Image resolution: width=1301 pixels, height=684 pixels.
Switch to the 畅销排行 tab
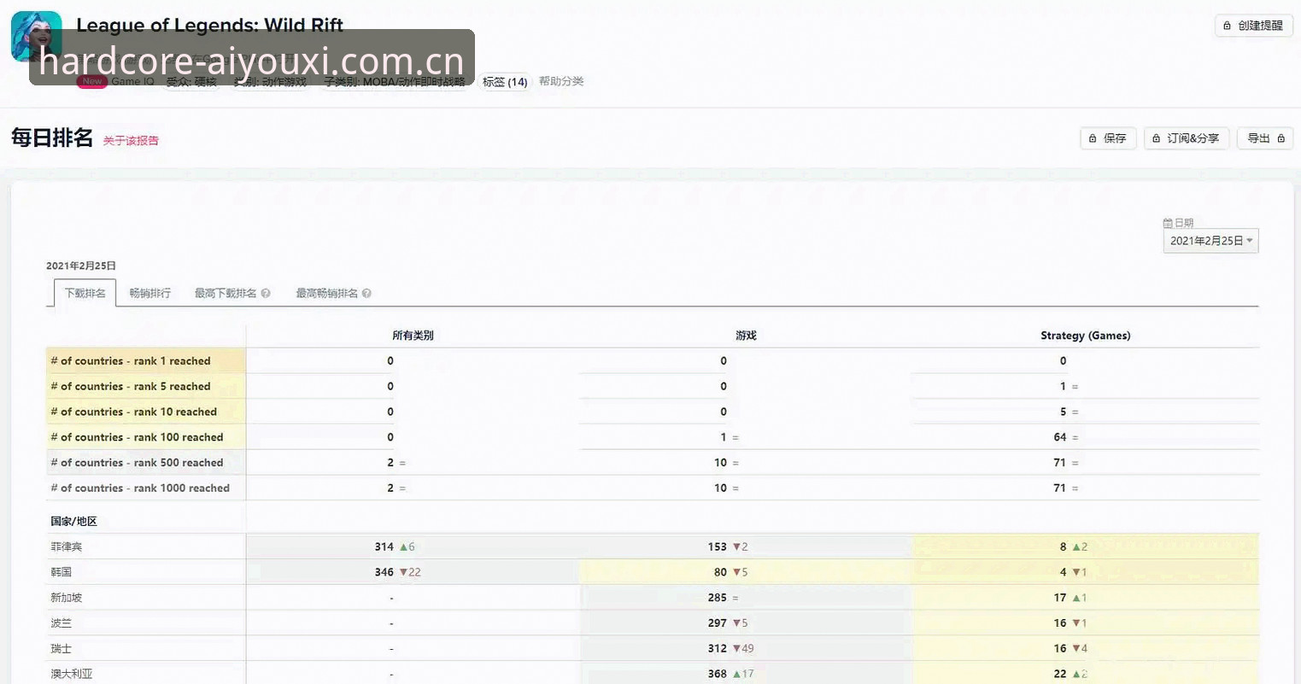[150, 293]
